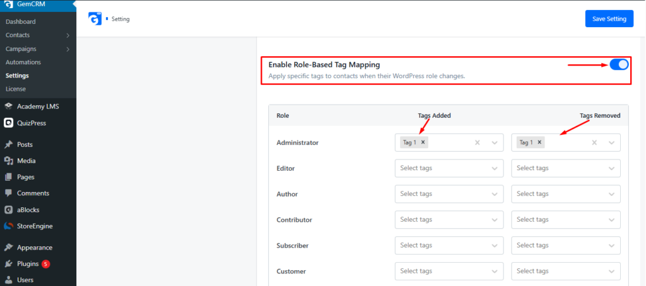Click the aBlocks icon in sidebar

pyautogui.click(x=8, y=209)
